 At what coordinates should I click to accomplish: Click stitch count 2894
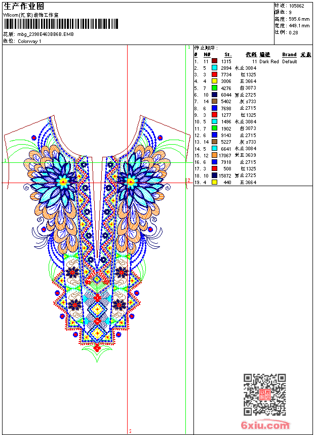point(226,68)
